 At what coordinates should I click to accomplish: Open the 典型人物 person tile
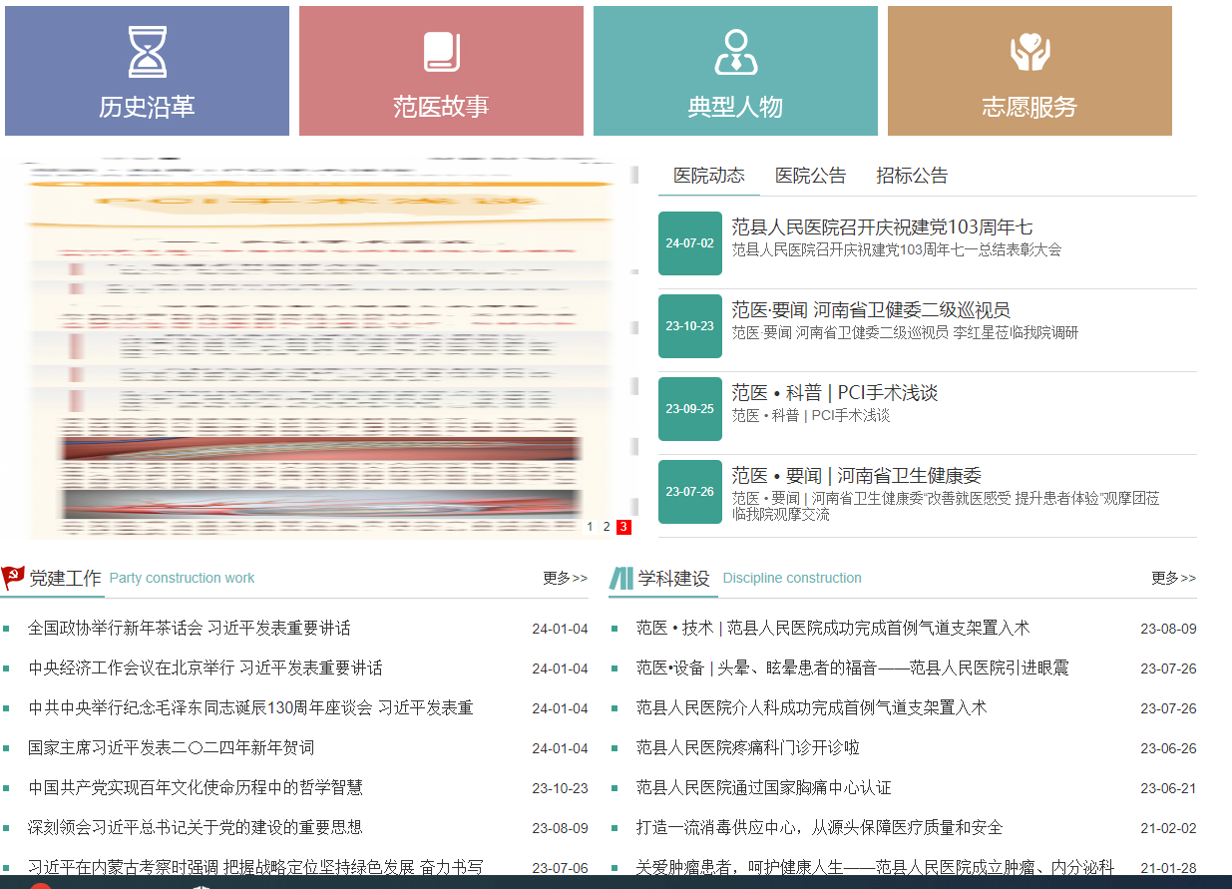click(735, 71)
